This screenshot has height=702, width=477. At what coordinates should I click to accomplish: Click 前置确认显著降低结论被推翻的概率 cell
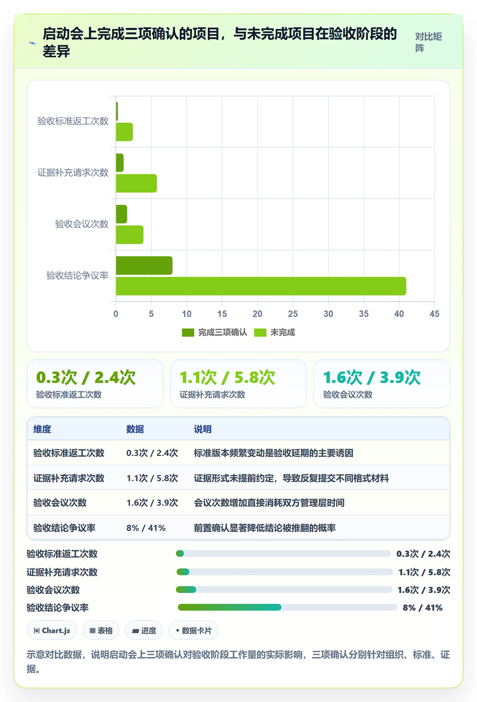coord(265,528)
